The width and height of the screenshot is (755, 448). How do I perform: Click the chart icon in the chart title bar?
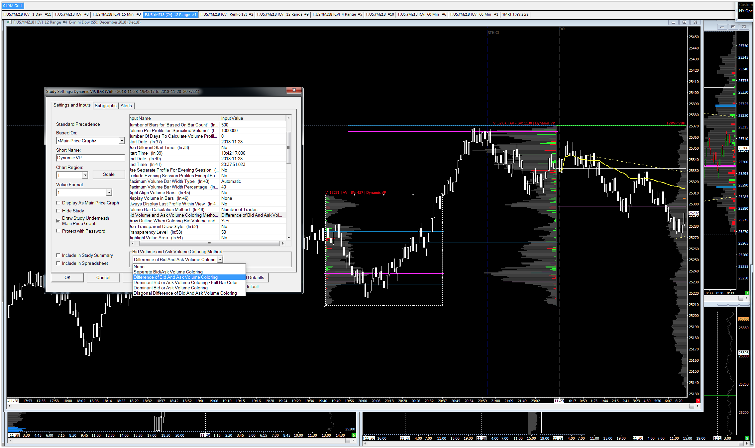[9, 22]
